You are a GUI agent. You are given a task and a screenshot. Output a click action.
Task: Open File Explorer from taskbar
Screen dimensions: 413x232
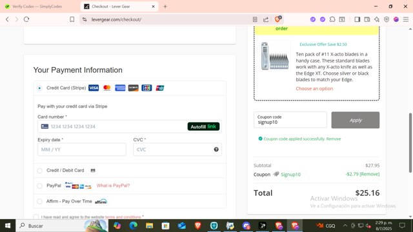tap(149, 226)
